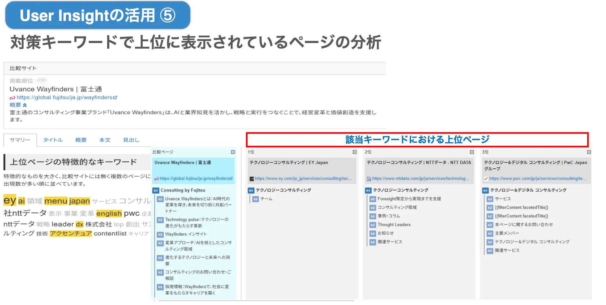Image resolution: width=606 pixels, height=305 pixels.
Task: Click the h2 badge beside サービス in the PwC panel
Action: pyautogui.click(x=490, y=199)
